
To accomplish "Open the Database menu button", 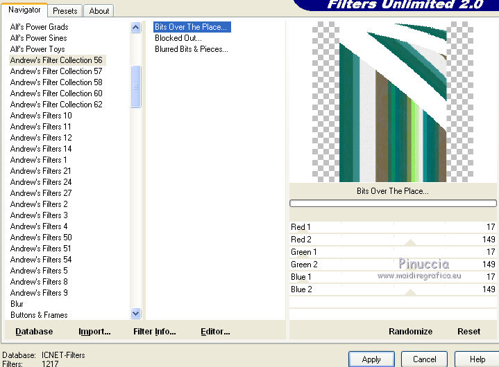I will (x=34, y=332).
